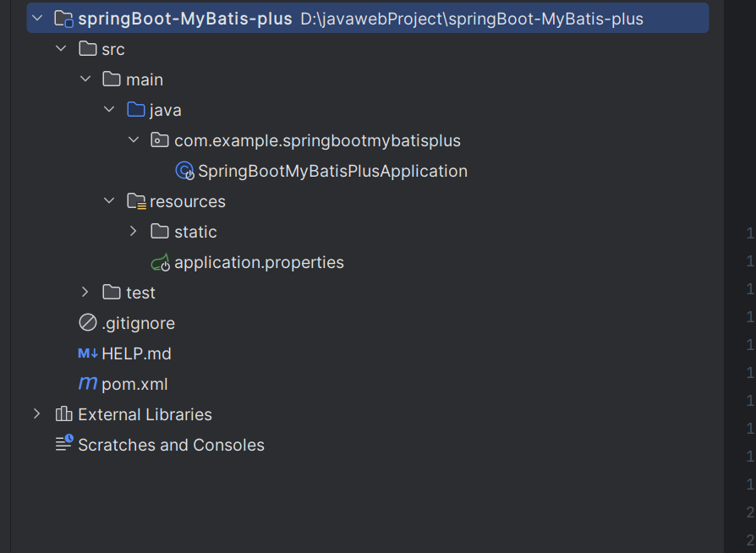Click the SpringBootMyBatisPlusApplication class icon

point(184,171)
